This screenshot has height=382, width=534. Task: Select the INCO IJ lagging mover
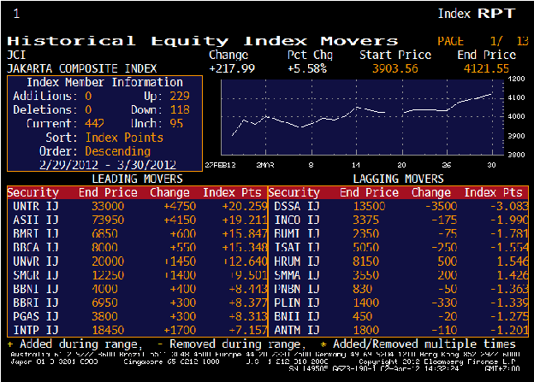[x=295, y=220]
